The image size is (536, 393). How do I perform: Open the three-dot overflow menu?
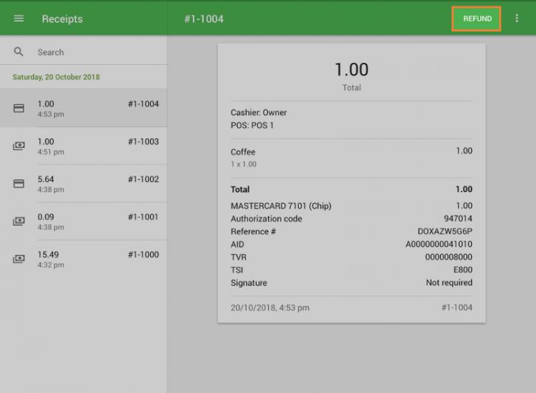pyautogui.click(x=517, y=19)
